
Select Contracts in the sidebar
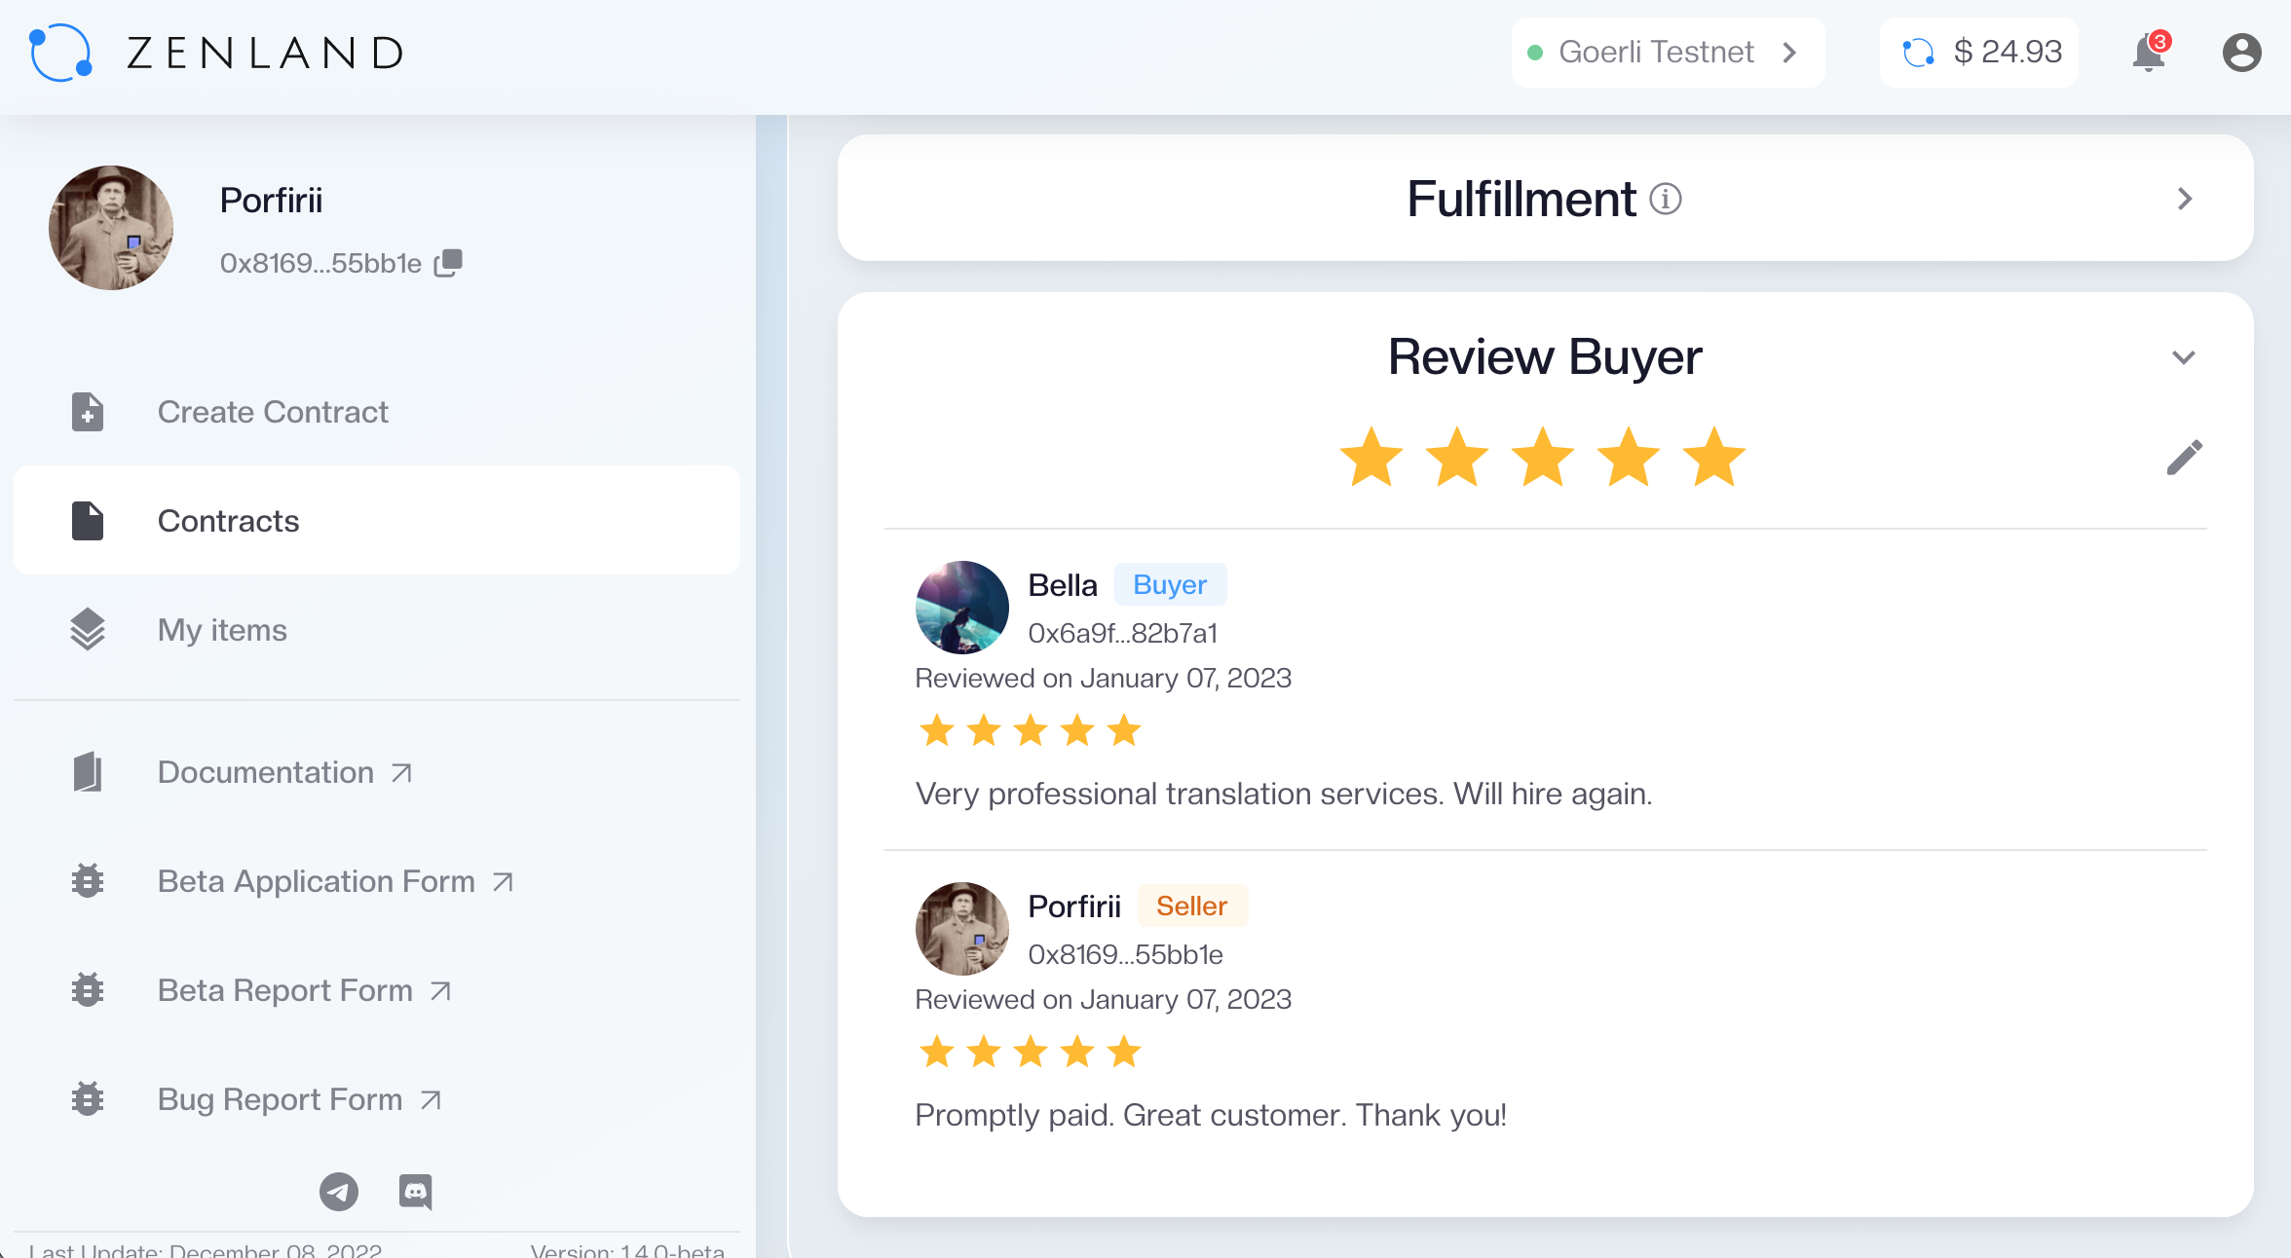228,521
